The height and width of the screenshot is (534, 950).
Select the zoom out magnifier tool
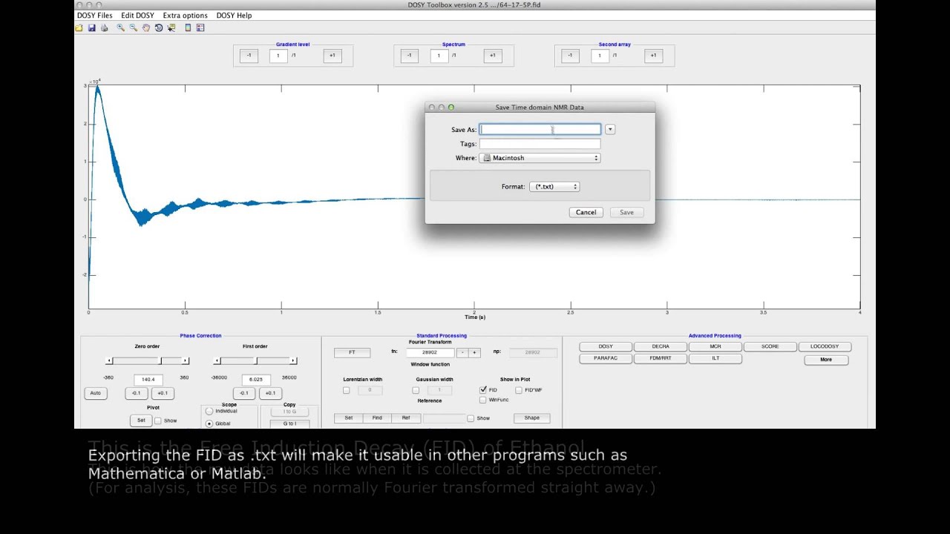pos(134,27)
